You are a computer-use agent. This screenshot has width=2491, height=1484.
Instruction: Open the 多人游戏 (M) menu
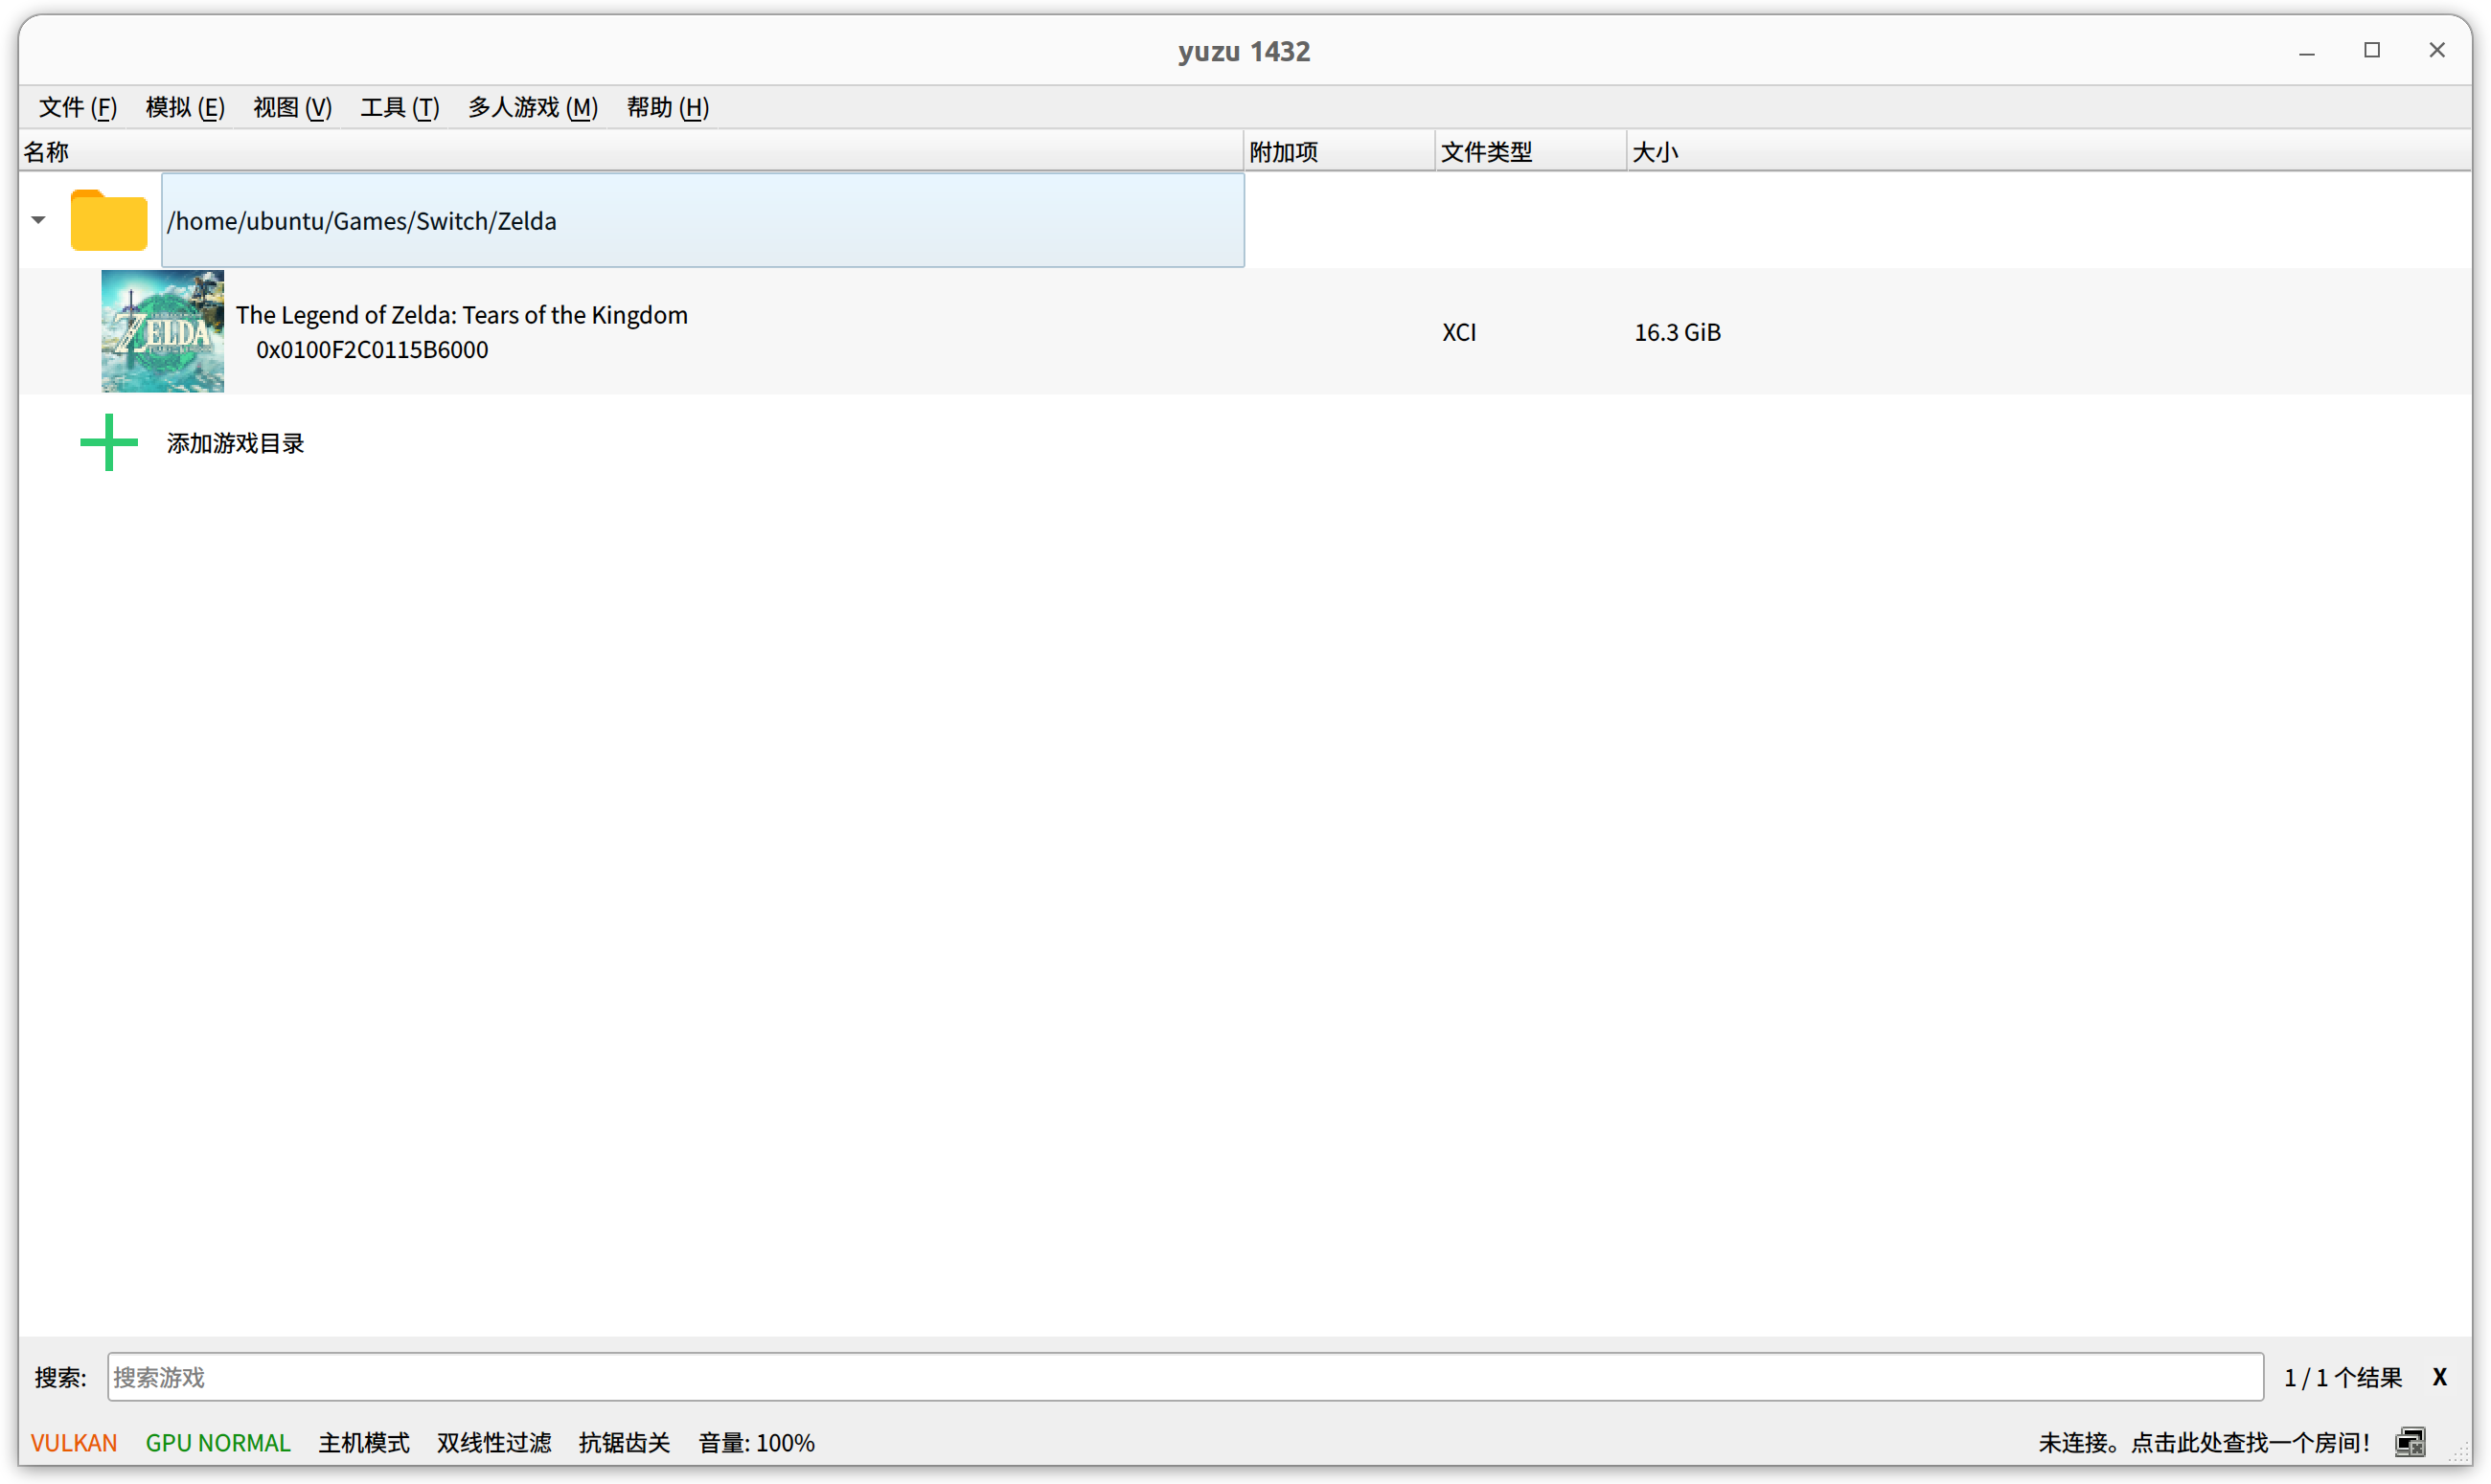pyautogui.click(x=534, y=107)
